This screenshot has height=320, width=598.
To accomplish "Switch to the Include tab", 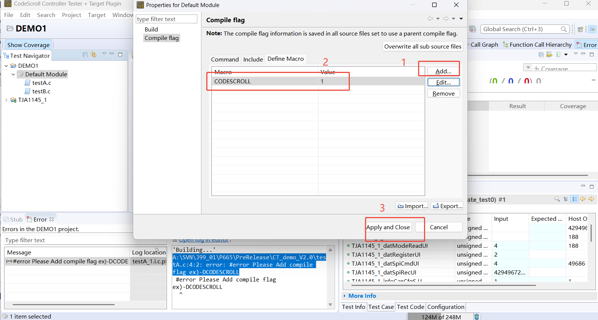I will pyautogui.click(x=253, y=59).
